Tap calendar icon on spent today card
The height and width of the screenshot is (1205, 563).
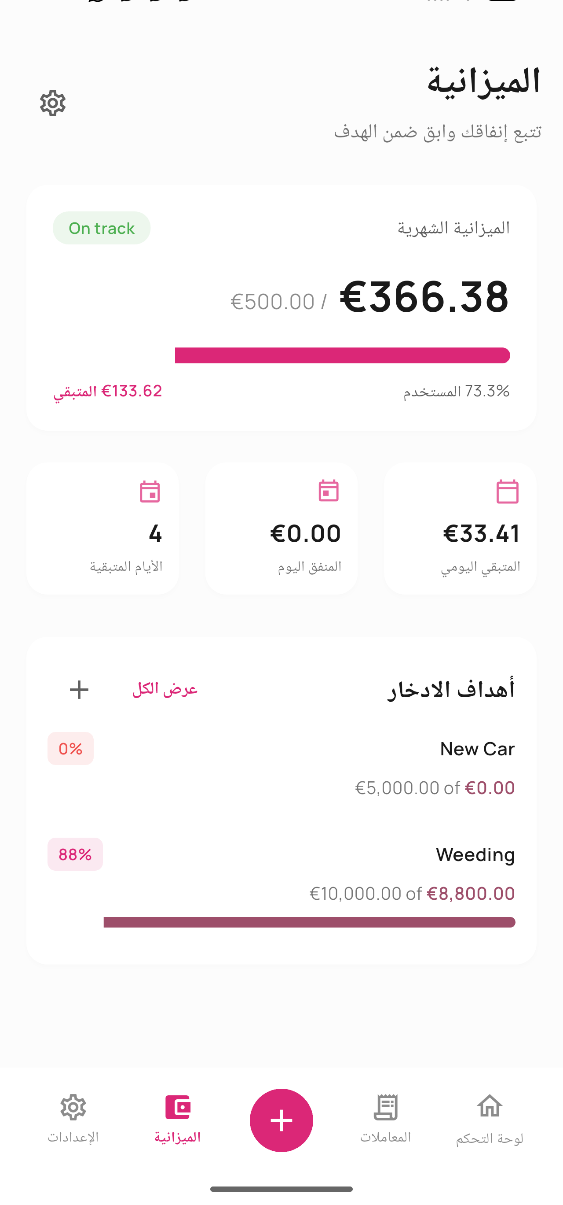pyautogui.click(x=329, y=491)
